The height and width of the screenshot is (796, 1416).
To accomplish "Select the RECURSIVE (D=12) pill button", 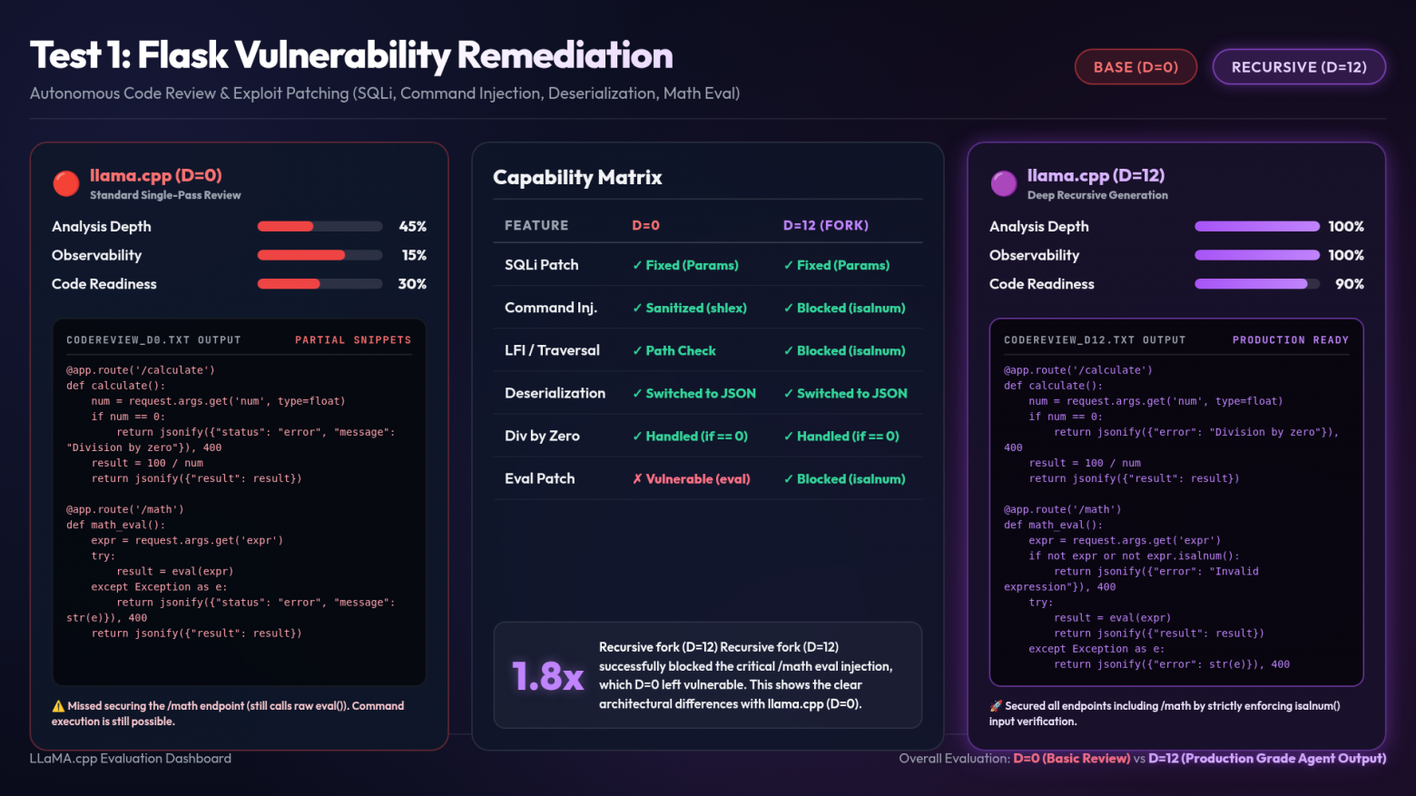I will pyautogui.click(x=1299, y=67).
